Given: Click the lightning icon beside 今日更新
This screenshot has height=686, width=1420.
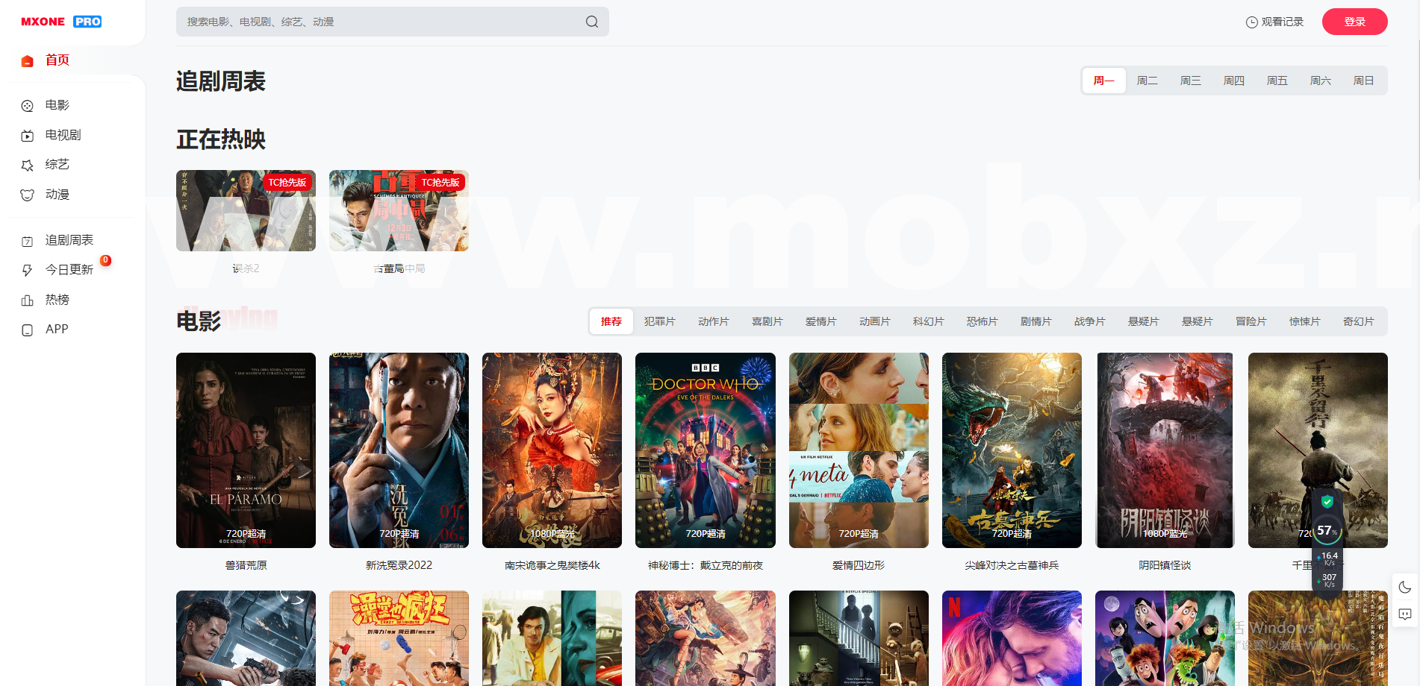Looking at the screenshot, I should (x=28, y=271).
